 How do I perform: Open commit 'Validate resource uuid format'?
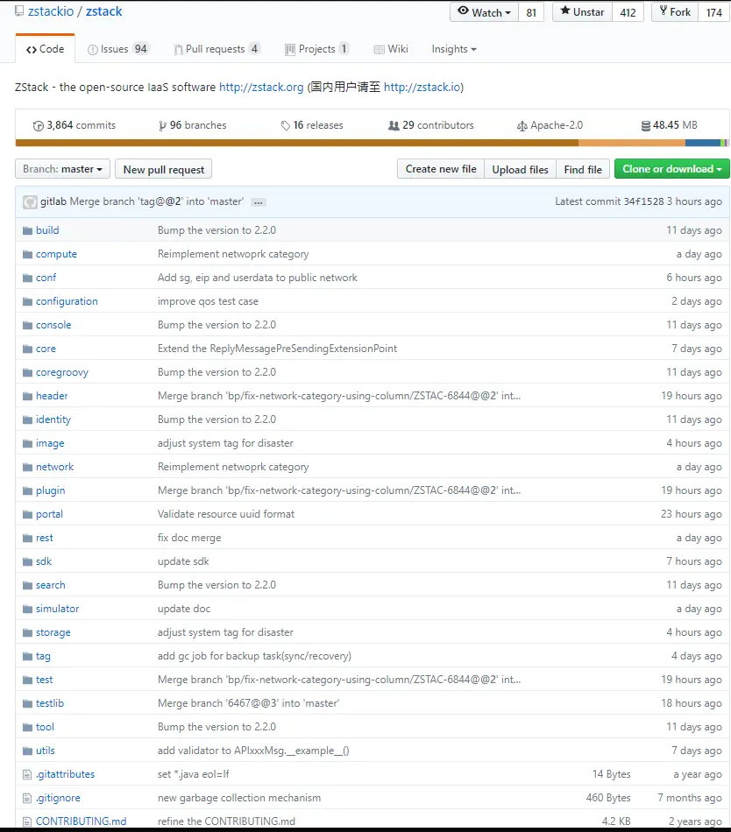[226, 514]
